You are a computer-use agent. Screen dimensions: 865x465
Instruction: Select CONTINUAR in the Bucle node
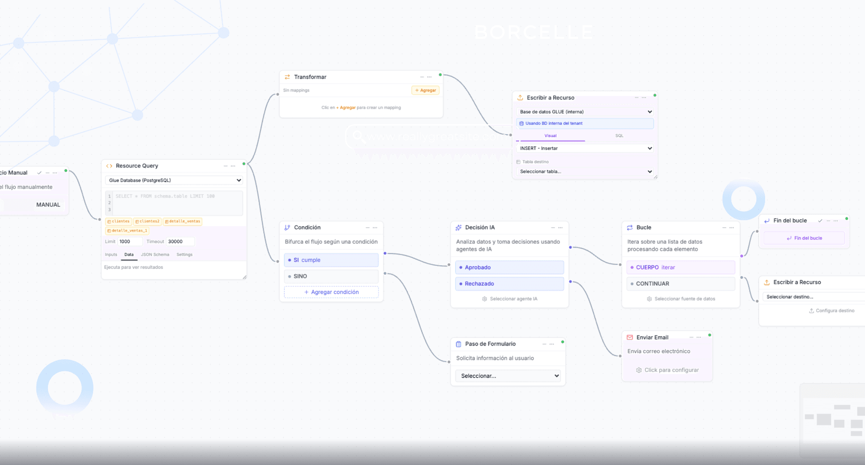point(680,283)
